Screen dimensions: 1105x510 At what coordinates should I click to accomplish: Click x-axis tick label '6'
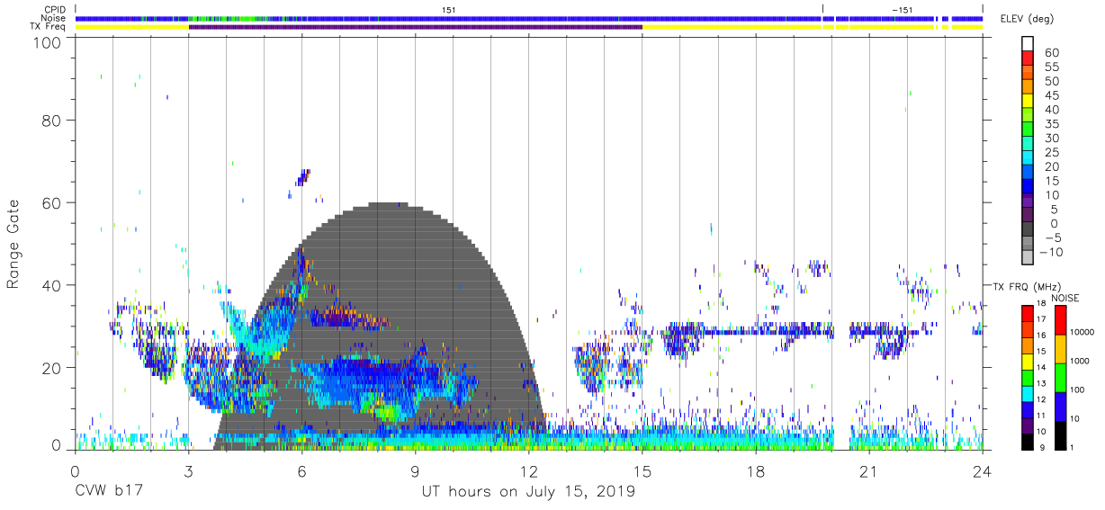tap(301, 471)
